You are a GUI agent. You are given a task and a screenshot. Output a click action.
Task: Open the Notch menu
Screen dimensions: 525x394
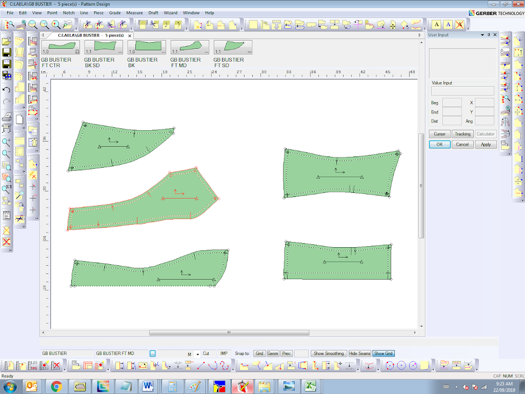(x=69, y=13)
